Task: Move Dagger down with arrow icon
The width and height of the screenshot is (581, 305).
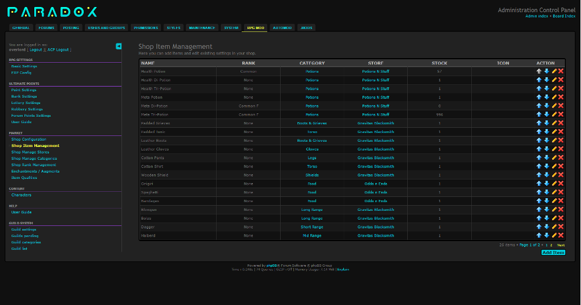Action: (547, 227)
